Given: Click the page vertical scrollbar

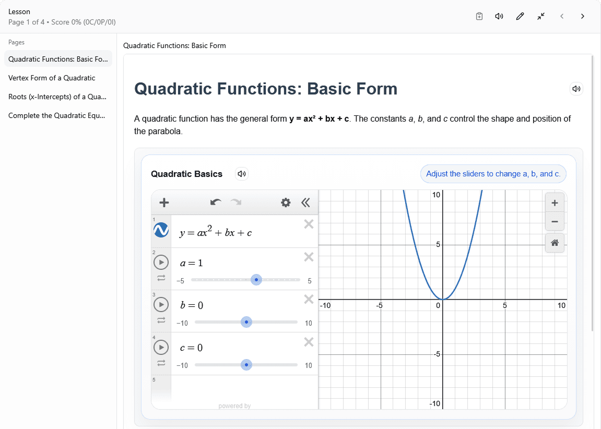Looking at the screenshot, I should click(593, 194).
